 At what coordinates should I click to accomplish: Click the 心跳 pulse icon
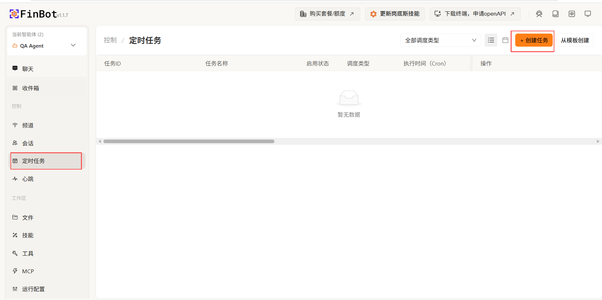pos(15,179)
